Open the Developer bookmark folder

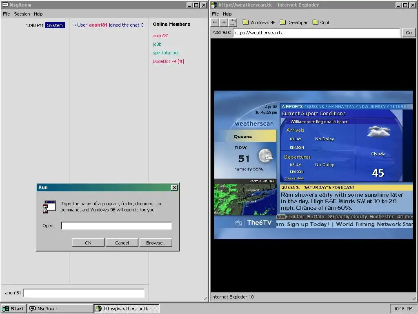pos(294,22)
